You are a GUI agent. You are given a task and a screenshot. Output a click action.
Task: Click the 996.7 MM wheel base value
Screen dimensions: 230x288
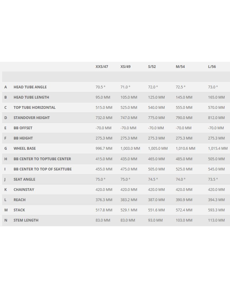click(x=104, y=148)
